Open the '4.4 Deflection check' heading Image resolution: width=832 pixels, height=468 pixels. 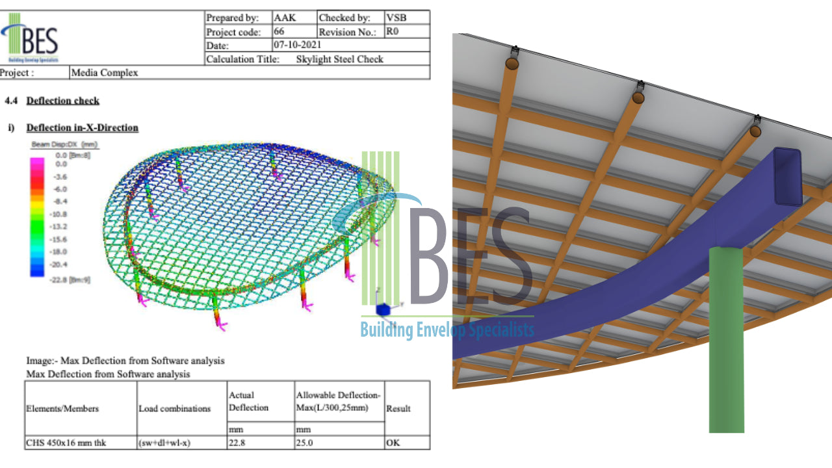point(62,101)
